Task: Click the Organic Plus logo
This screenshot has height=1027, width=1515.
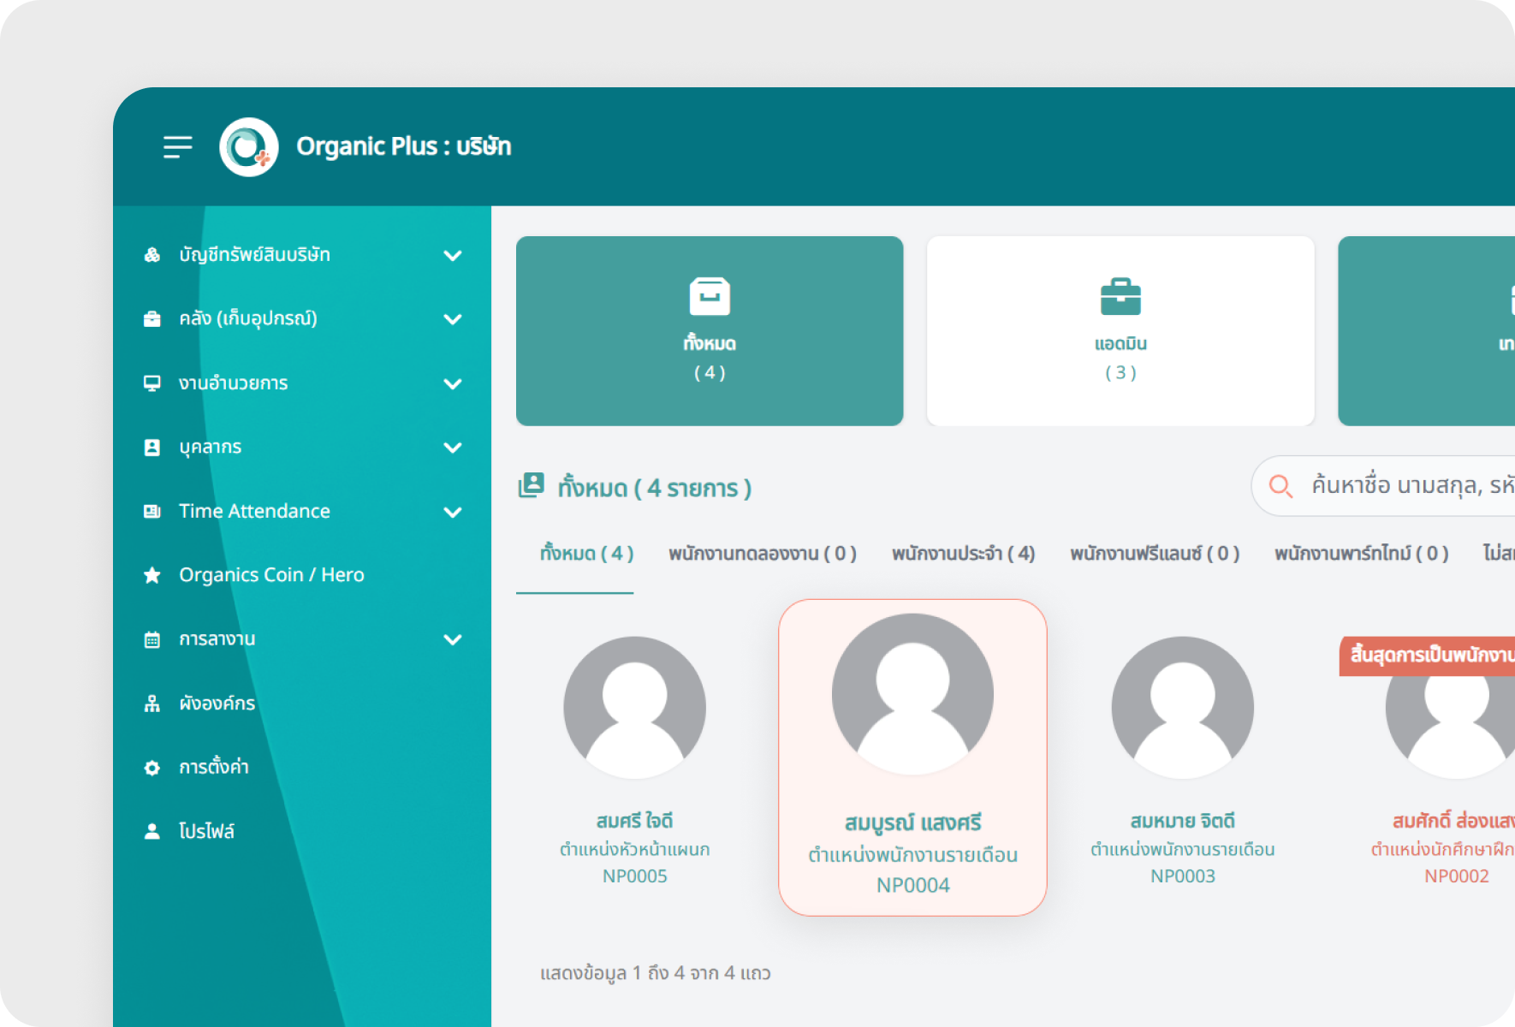Action: (249, 146)
